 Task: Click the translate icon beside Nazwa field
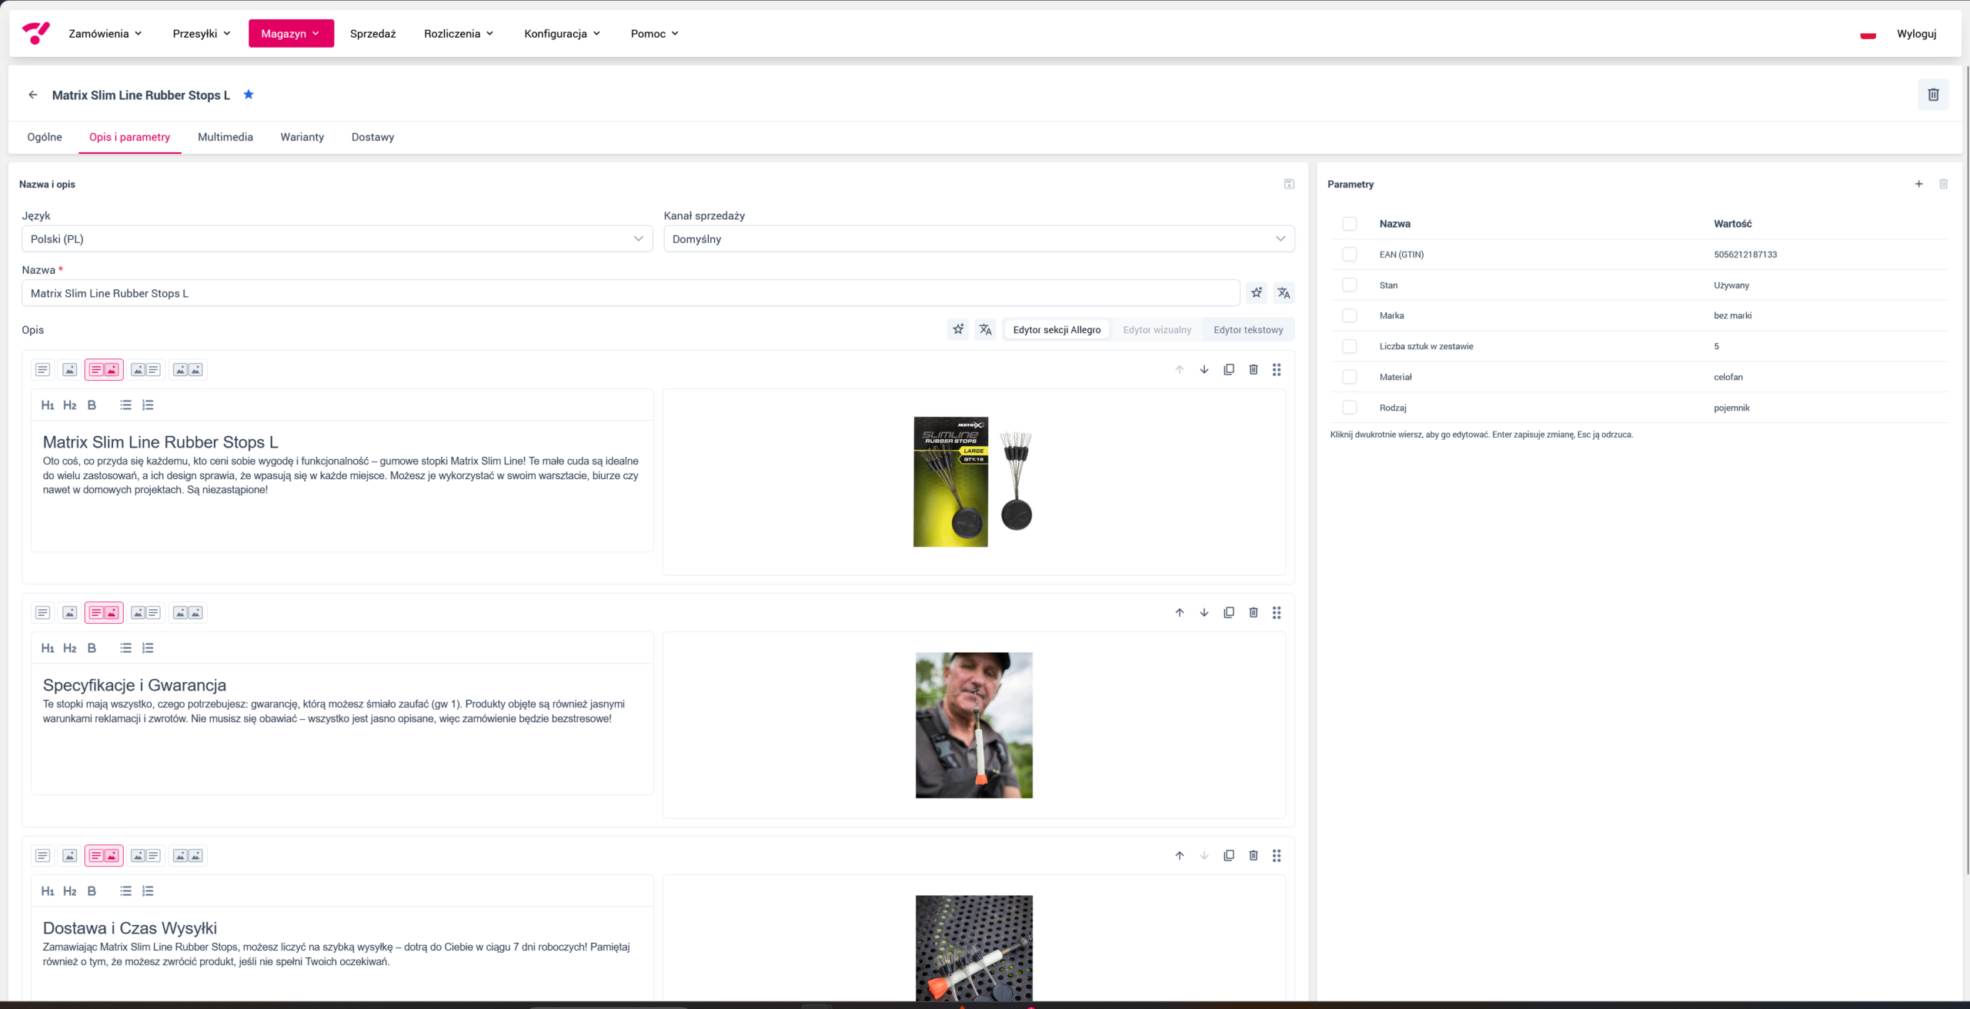click(x=1284, y=293)
